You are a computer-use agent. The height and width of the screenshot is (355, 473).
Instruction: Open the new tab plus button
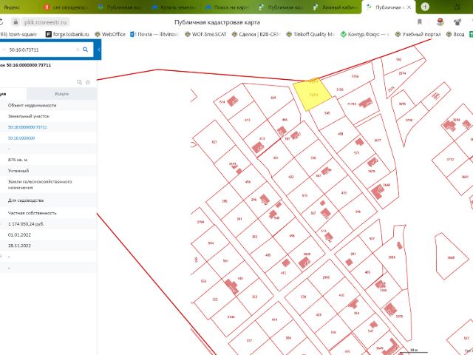(425, 7)
